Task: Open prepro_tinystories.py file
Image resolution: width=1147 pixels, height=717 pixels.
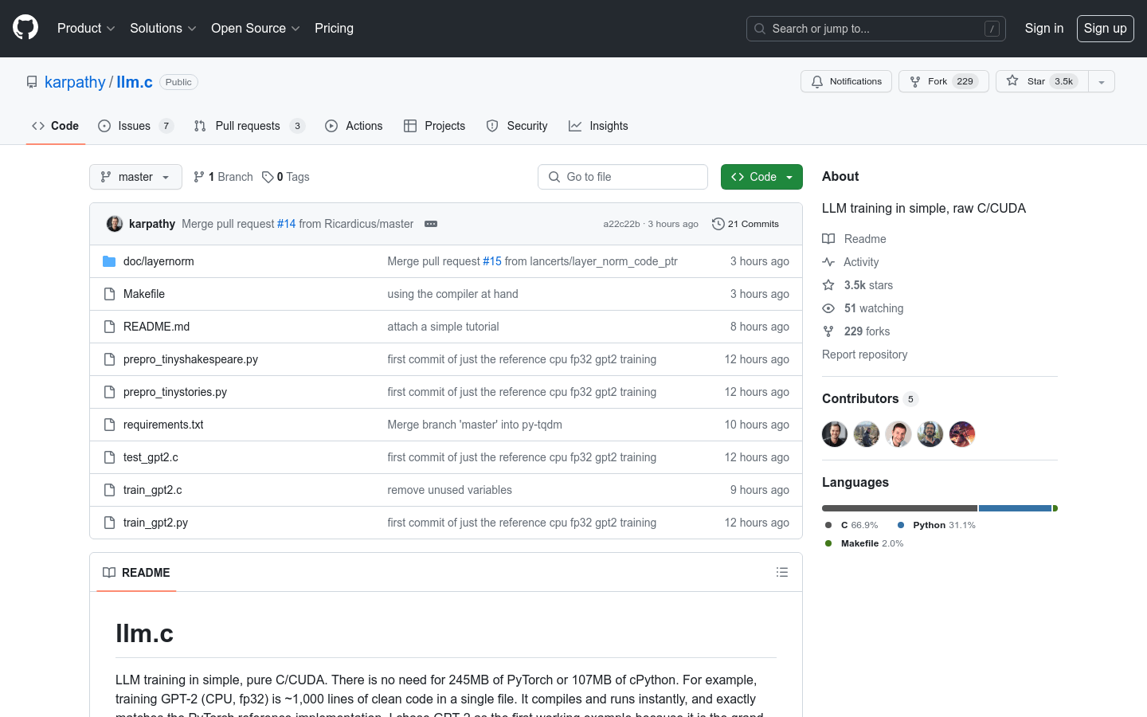Action: point(175,392)
